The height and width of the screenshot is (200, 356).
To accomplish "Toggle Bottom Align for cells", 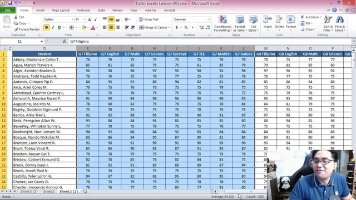I will [117, 19].
